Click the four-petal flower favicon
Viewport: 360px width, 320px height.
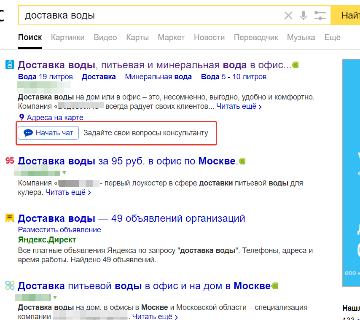coord(10,285)
